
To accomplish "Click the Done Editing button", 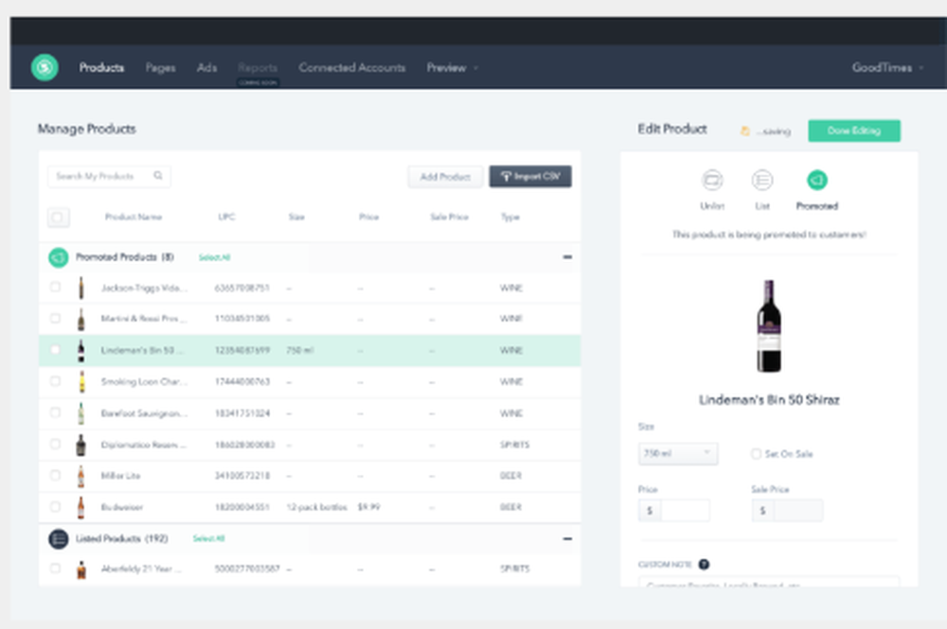I will point(854,131).
